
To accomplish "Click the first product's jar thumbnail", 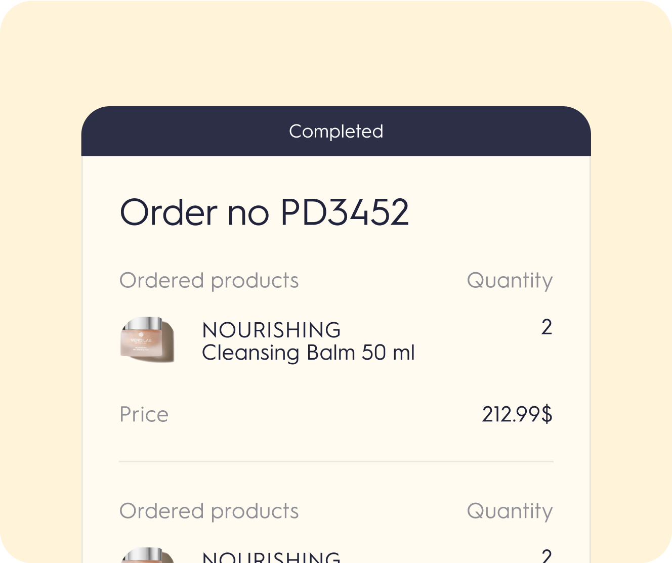I will tap(148, 340).
